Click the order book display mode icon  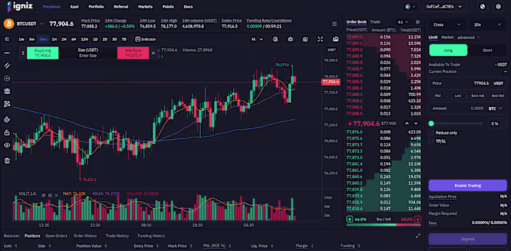click(x=418, y=22)
